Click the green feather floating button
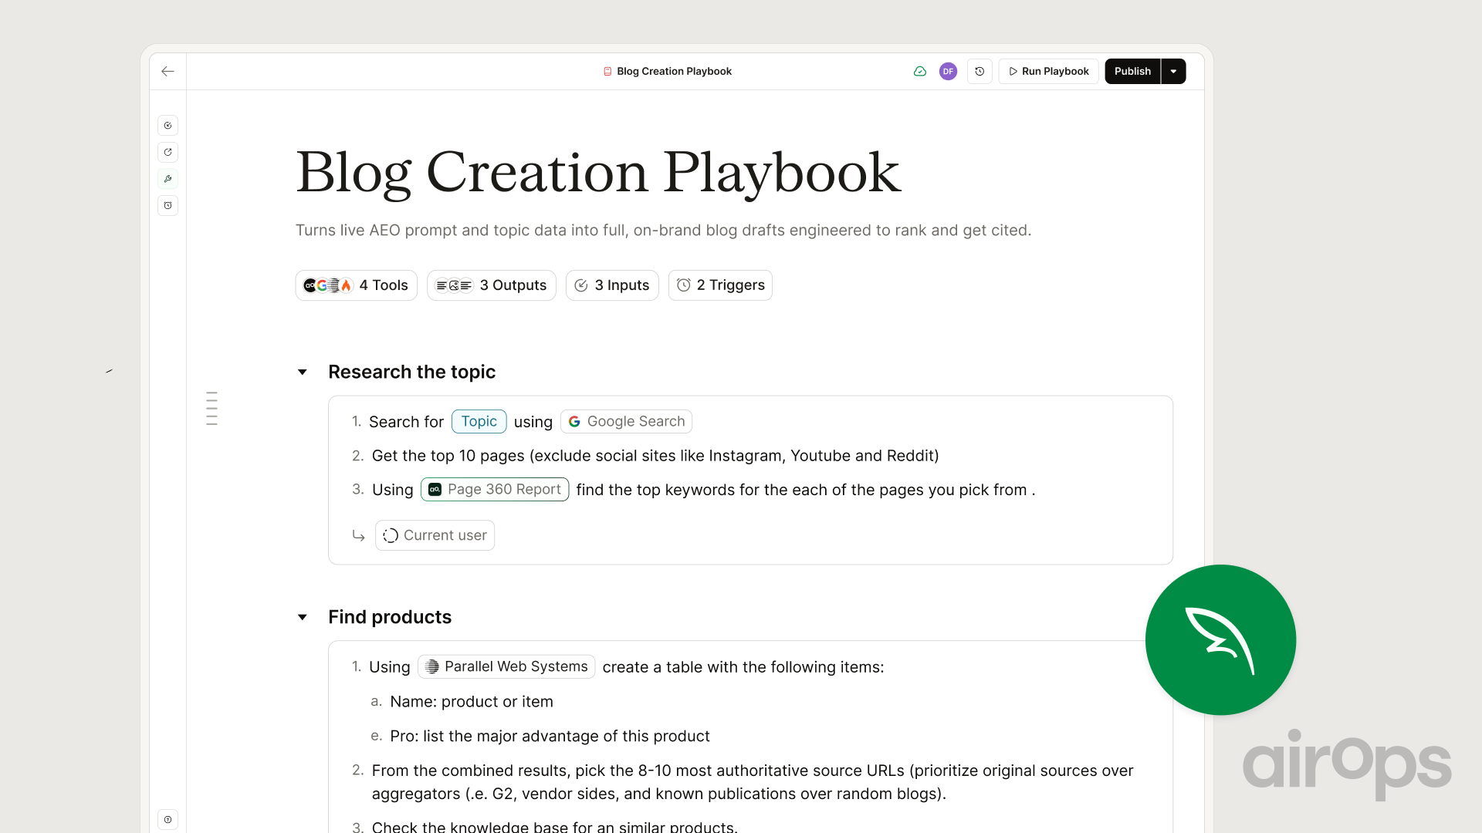Image resolution: width=1482 pixels, height=833 pixels. (1220, 639)
